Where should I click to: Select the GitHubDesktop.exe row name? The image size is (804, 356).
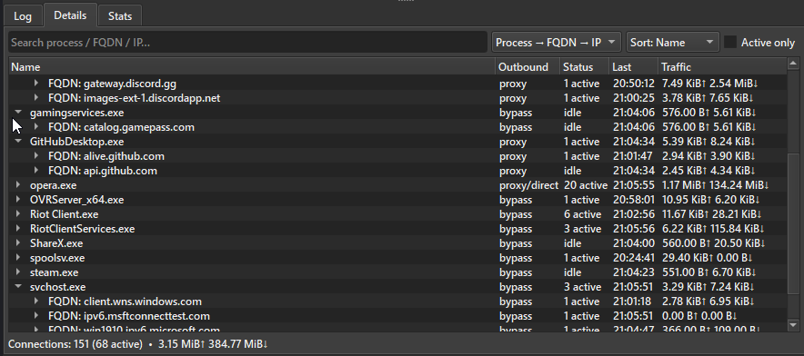pyautogui.click(x=77, y=142)
